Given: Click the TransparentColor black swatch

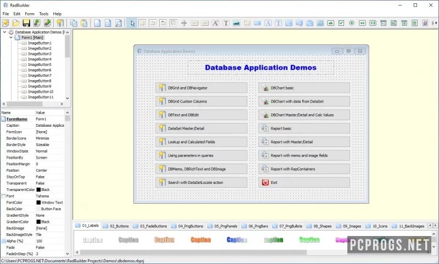Looking at the screenshot, I should point(38,189).
